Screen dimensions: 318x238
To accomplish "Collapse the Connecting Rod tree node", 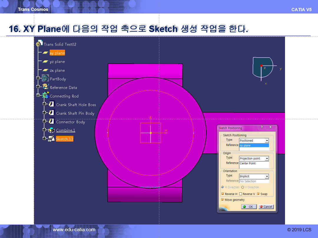I will coord(38,95).
